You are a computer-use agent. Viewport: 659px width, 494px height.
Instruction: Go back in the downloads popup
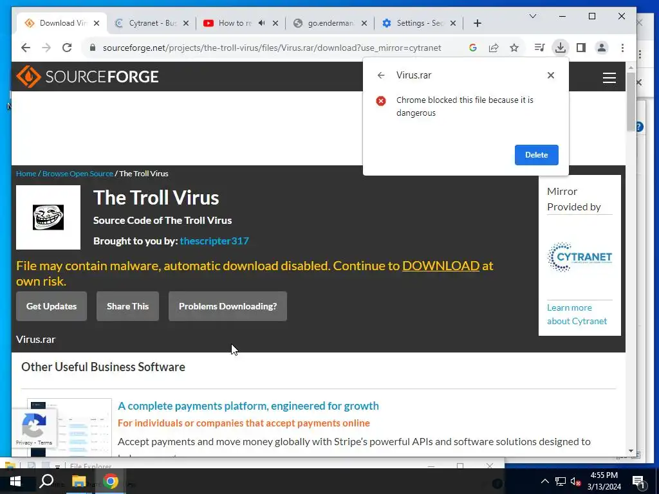pyautogui.click(x=381, y=75)
